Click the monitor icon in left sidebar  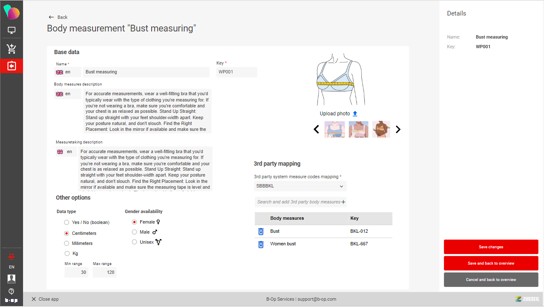click(x=11, y=30)
